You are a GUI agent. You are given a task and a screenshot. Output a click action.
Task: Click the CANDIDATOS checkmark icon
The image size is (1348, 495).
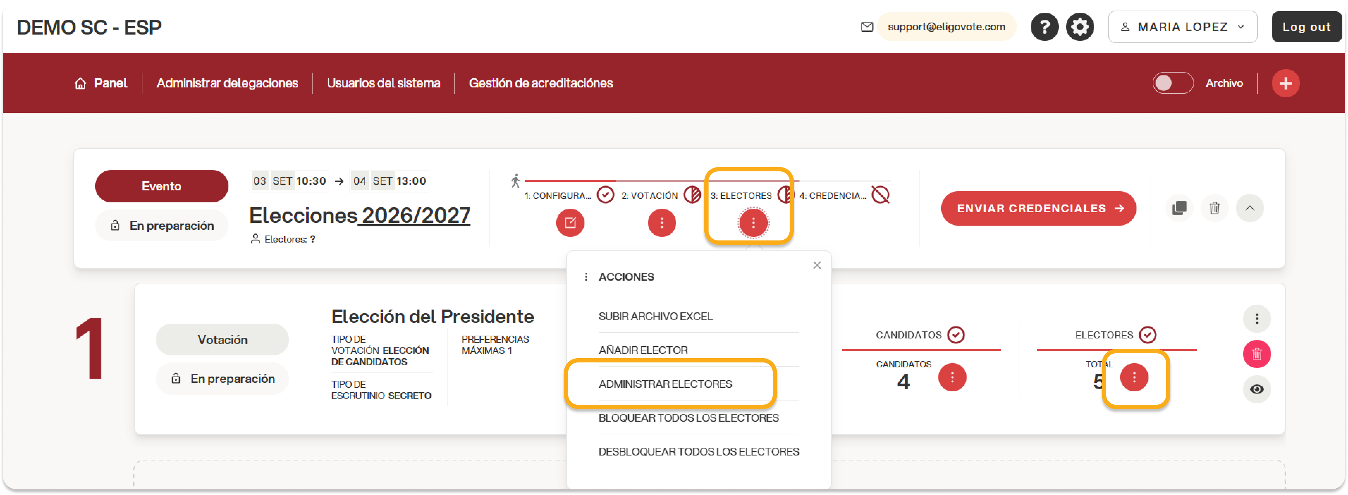point(956,335)
